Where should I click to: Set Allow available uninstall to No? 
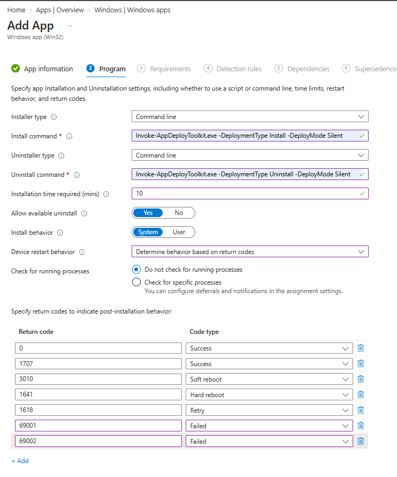[179, 213]
